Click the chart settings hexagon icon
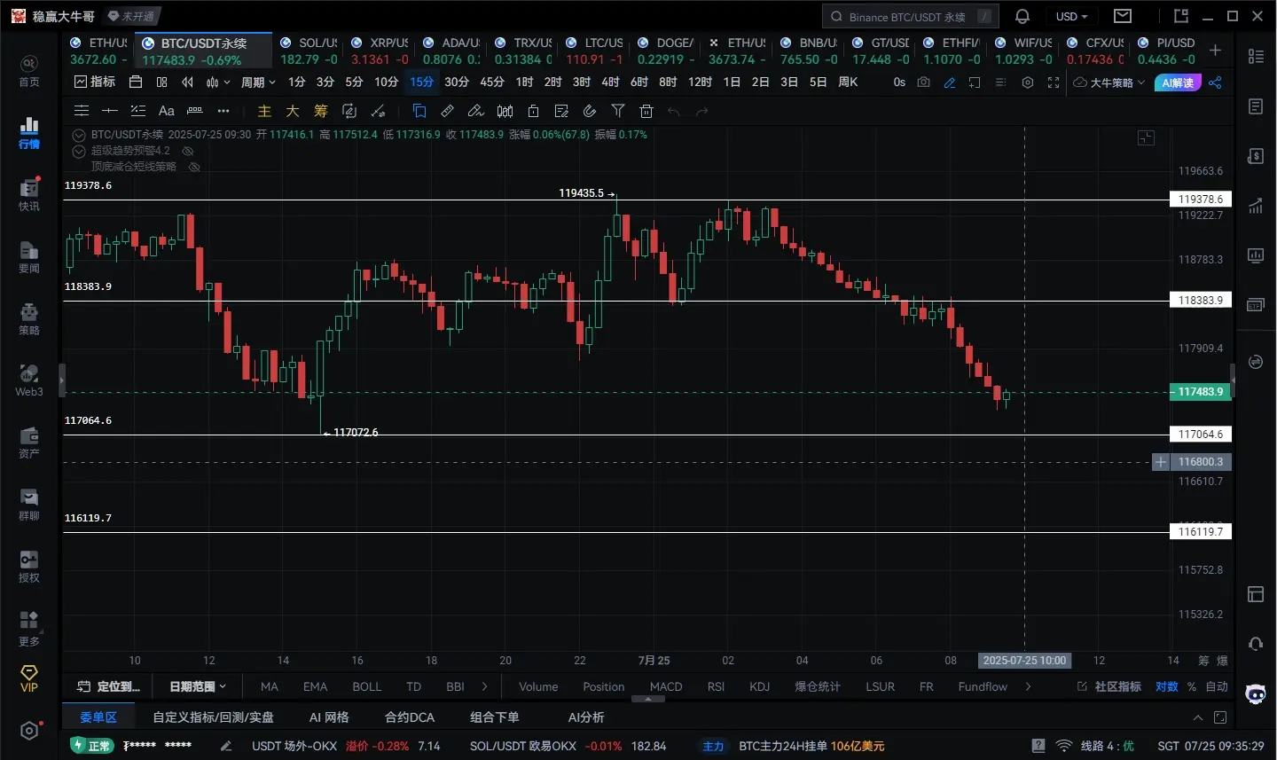1277x760 pixels. point(1028,82)
